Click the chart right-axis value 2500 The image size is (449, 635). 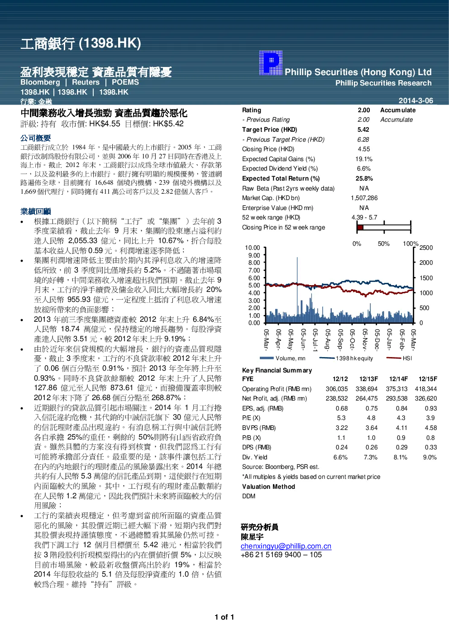point(426,248)
